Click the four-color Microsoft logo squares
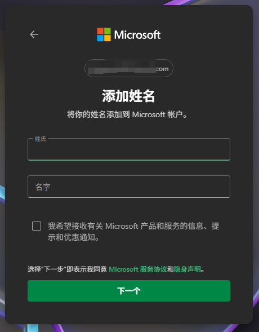 pyautogui.click(x=104, y=34)
